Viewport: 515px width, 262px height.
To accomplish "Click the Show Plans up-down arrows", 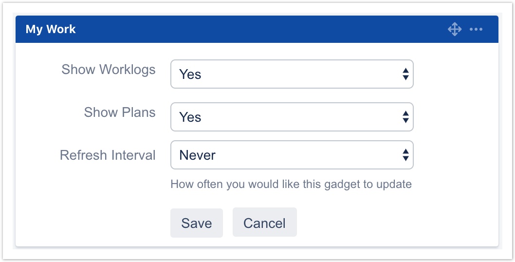I will 405,117.
